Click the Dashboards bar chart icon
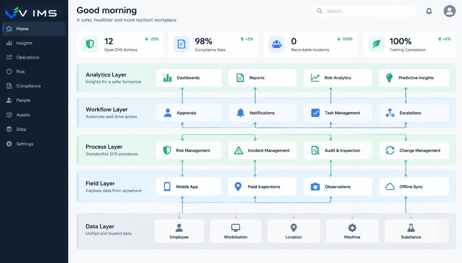Screen dimensions: 462x263 167,78
